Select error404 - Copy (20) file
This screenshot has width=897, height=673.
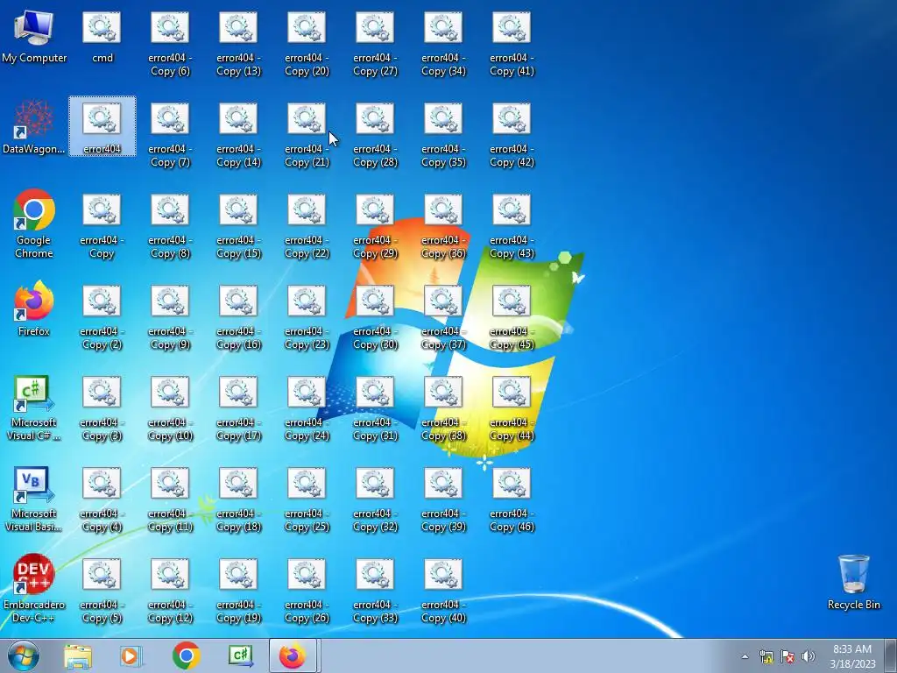tap(307, 45)
